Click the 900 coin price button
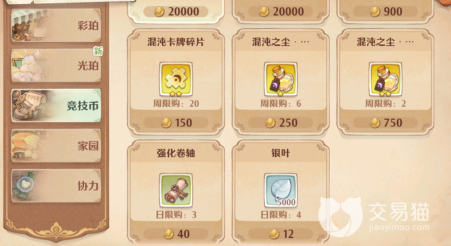The width and height of the screenshot is (451, 246). coord(385,12)
